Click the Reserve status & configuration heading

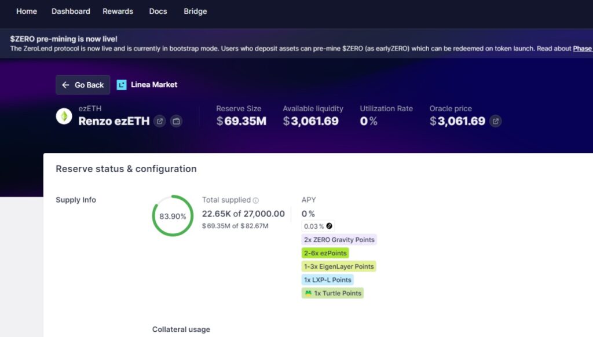click(126, 169)
